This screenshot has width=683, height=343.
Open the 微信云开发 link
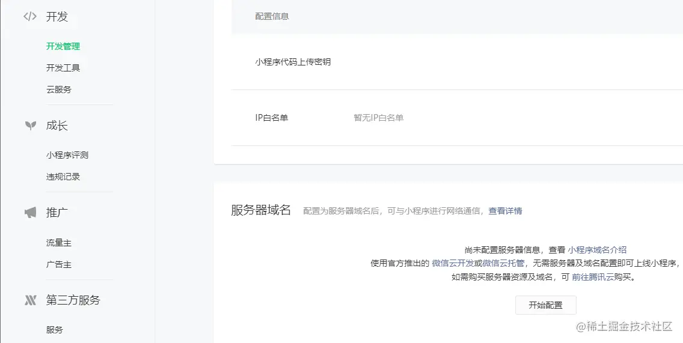453,263
